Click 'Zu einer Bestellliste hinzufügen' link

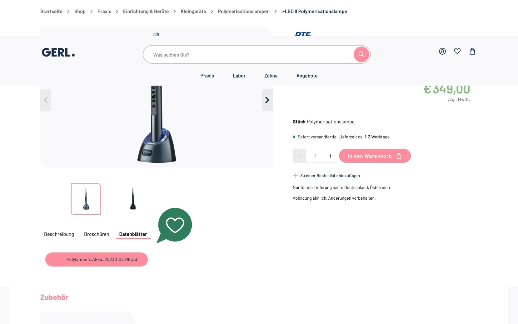330,176
